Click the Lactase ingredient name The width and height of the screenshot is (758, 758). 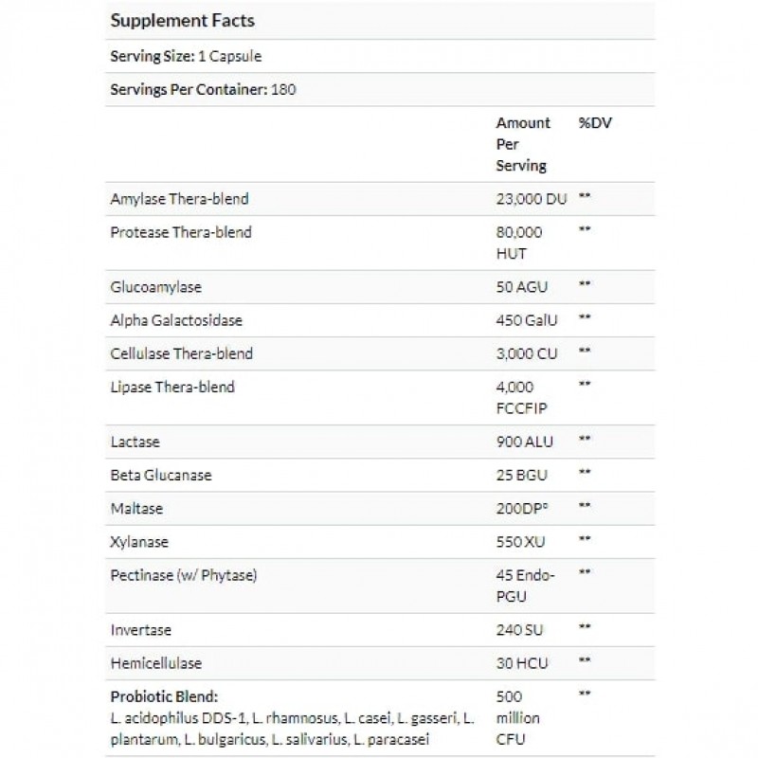pyautogui.click(x=136, y=441)
